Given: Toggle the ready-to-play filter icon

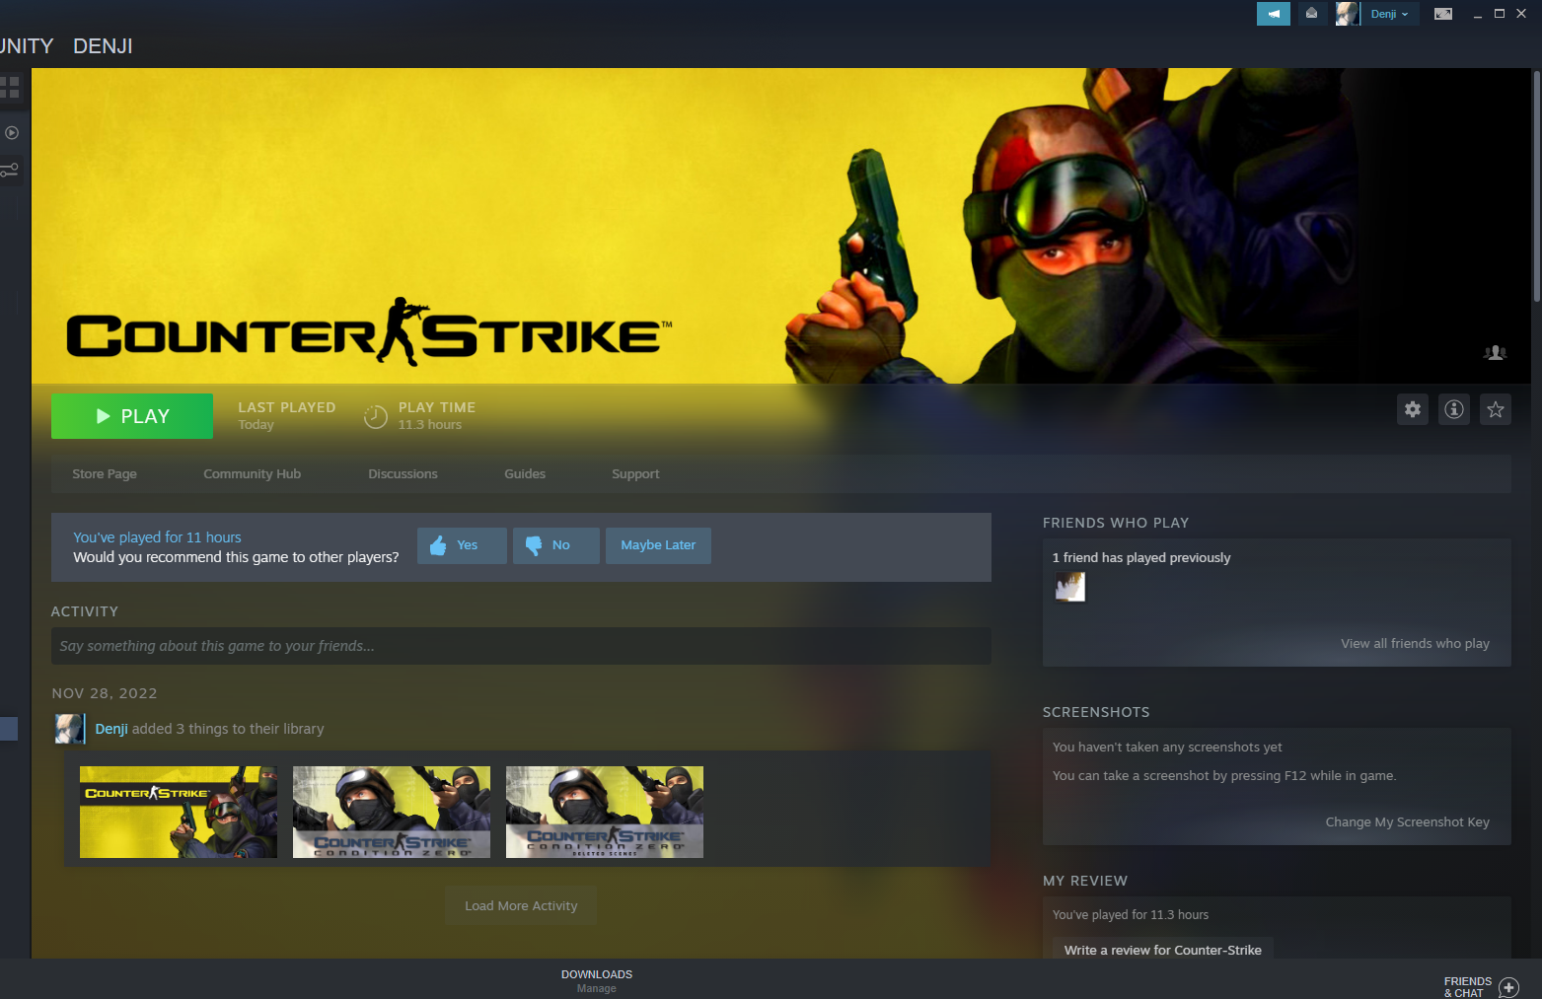Looking at the screenshot, I should tap(12, 132).
